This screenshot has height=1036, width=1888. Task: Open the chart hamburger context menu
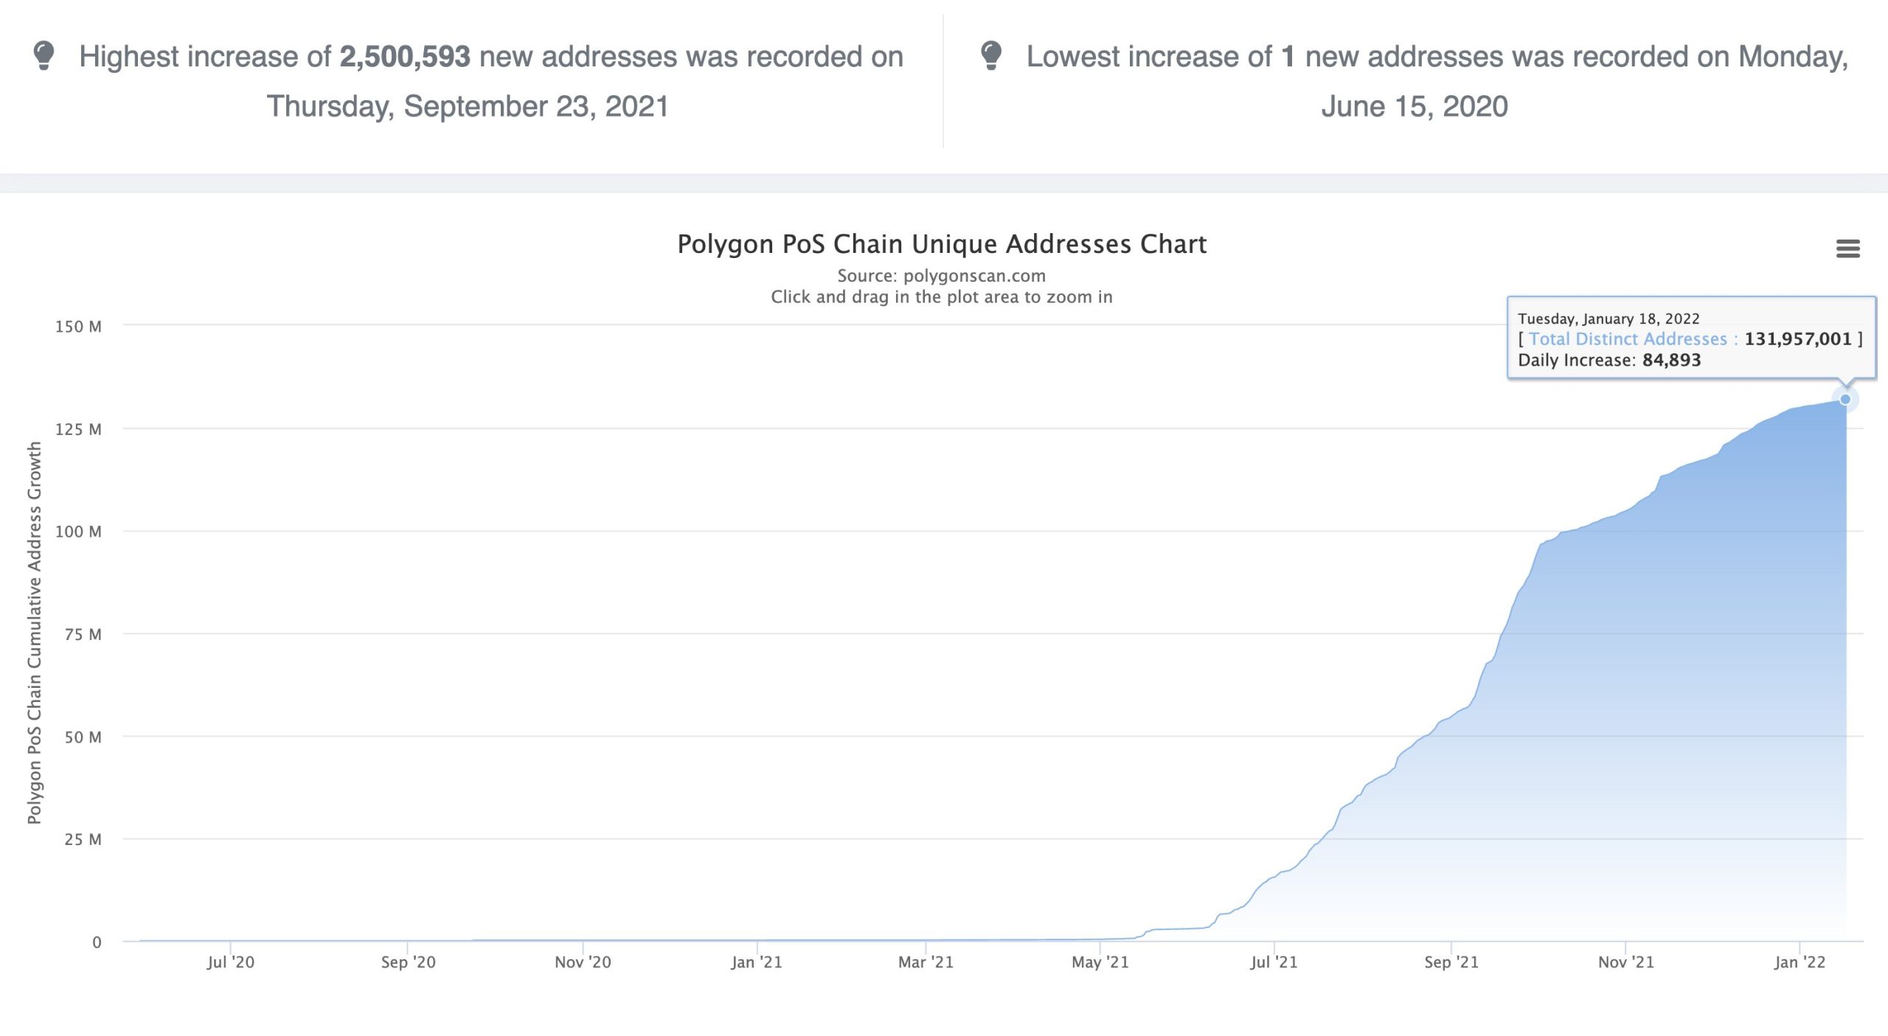(1847, 248)
